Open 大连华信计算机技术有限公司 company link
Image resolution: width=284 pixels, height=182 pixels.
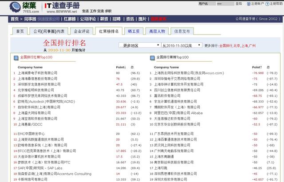39,157
